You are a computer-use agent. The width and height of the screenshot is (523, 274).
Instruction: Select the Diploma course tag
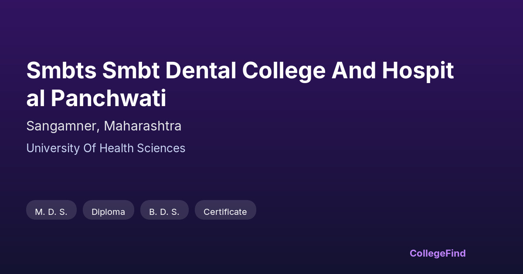pos(108,212)
